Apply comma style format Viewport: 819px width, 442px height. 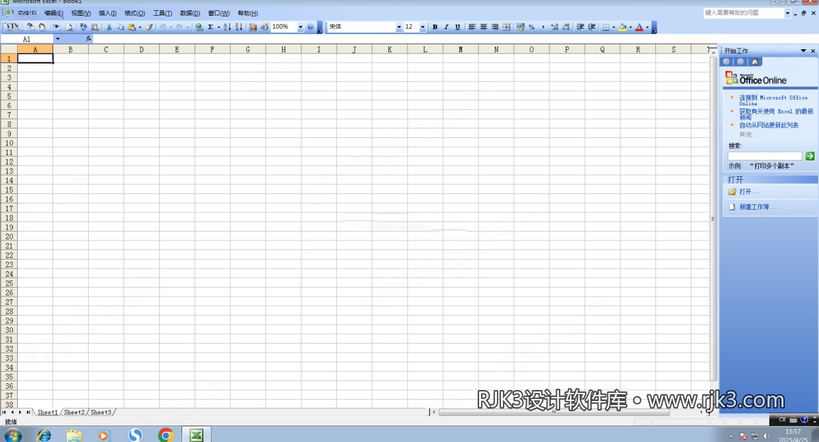click(543, 27)
